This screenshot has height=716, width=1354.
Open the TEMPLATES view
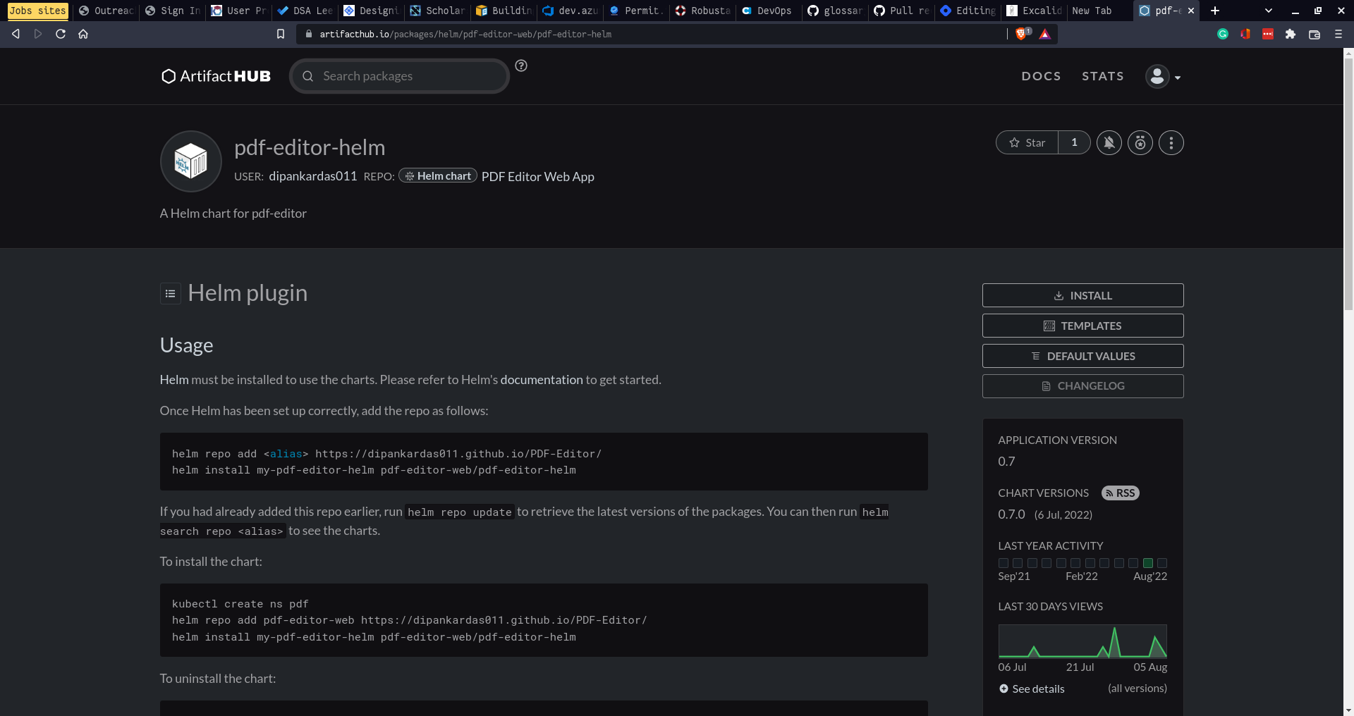(1082, 326)
